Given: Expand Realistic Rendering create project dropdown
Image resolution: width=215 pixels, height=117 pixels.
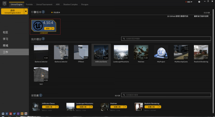Looking at the screenshot, I should click(160, 107).
